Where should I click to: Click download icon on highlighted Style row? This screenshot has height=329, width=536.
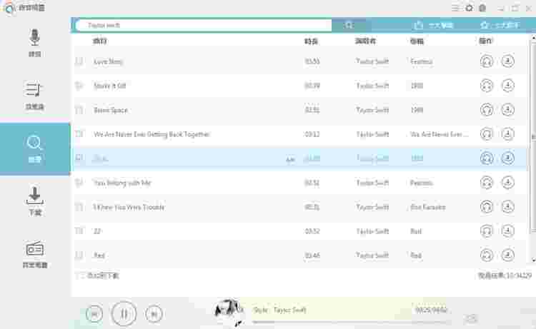point(507,158)
